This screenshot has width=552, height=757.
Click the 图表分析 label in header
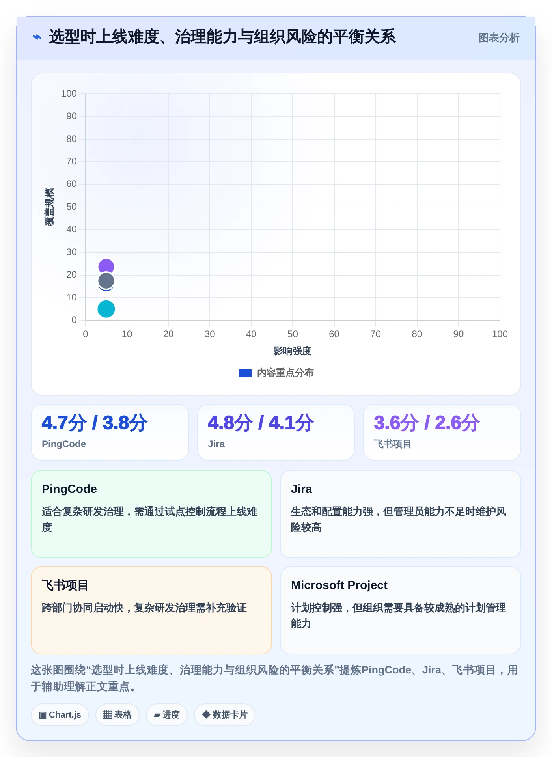coord(499,38)
